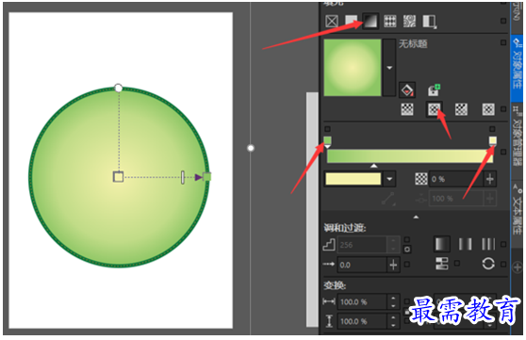Click the midpoint marker below gradient band
The image size is (526, 340).
click(x=373, y=166)
